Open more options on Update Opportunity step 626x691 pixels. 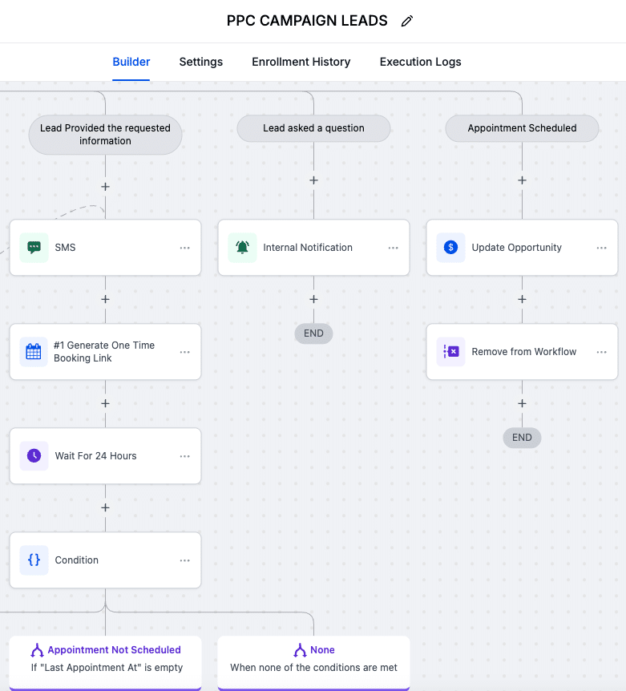click(x=602, y=248)
